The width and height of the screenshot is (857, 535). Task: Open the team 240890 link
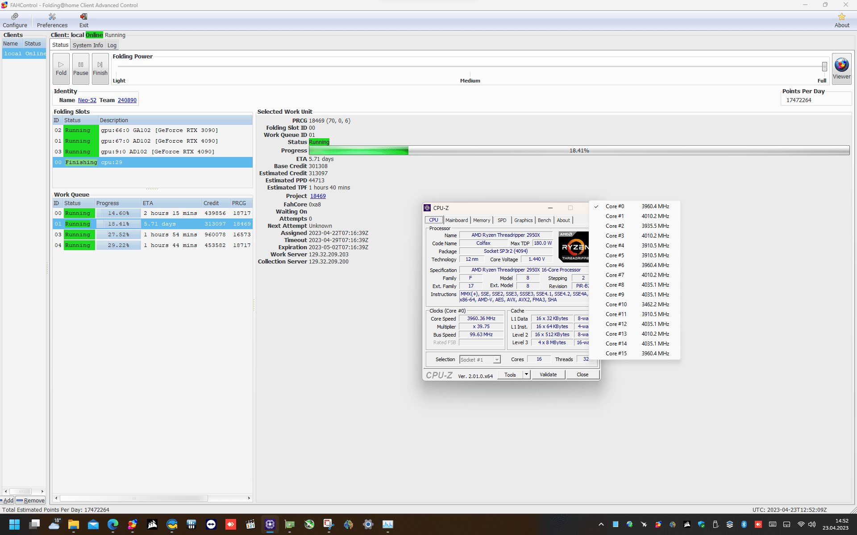127,100
